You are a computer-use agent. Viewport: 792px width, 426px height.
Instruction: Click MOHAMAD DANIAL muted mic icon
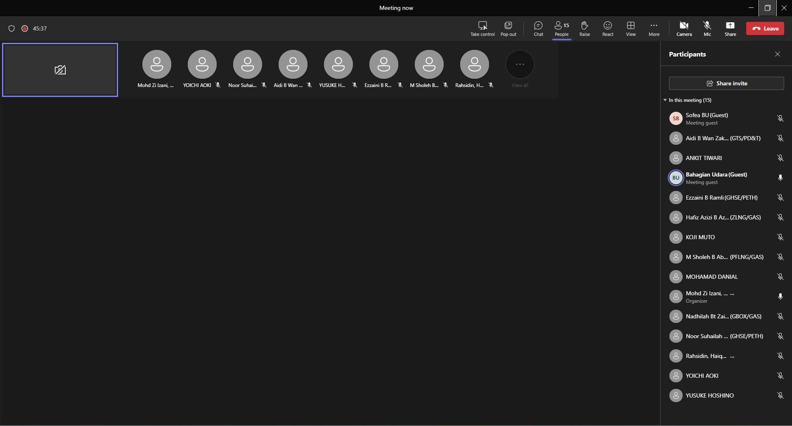(x=780, y=277)
